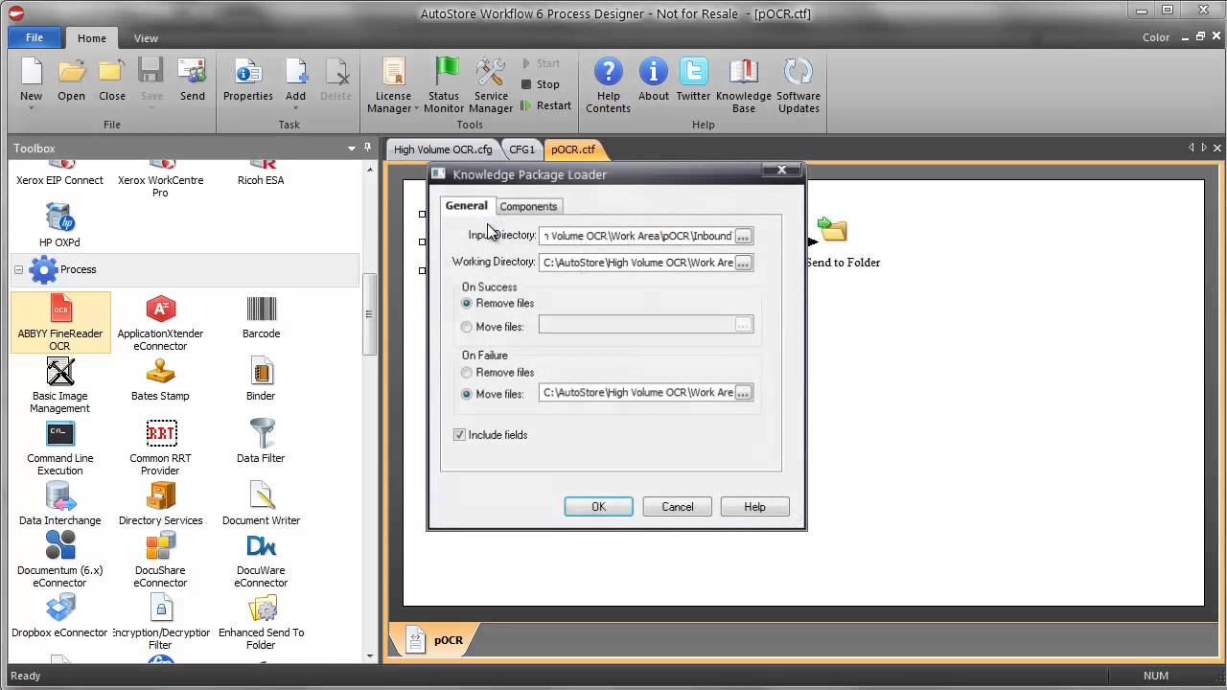Select the Bates Stamp component

click(160, 379)
